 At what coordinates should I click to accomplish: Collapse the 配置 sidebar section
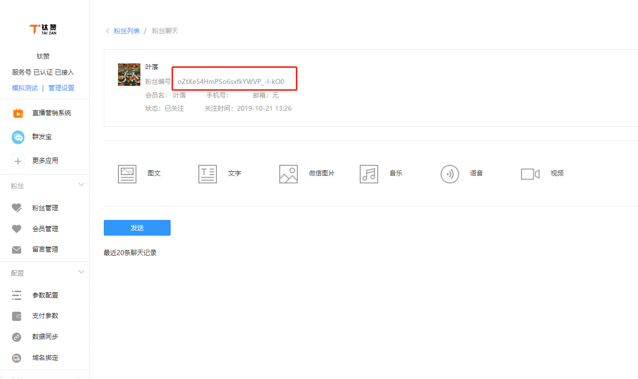pyautogui.click(x=81, y=272)
